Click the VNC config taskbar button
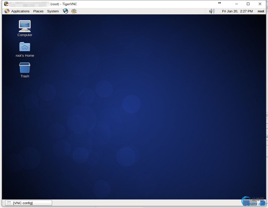This screenshot has height=208, width=268. pyautogui.click(x=29, y=203)
